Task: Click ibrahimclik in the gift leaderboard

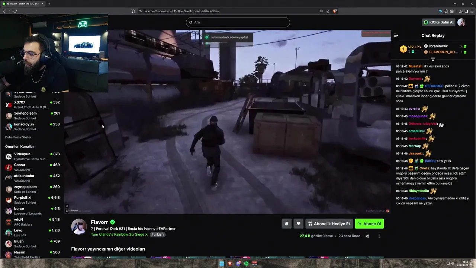Action: (x=438, y=46)
